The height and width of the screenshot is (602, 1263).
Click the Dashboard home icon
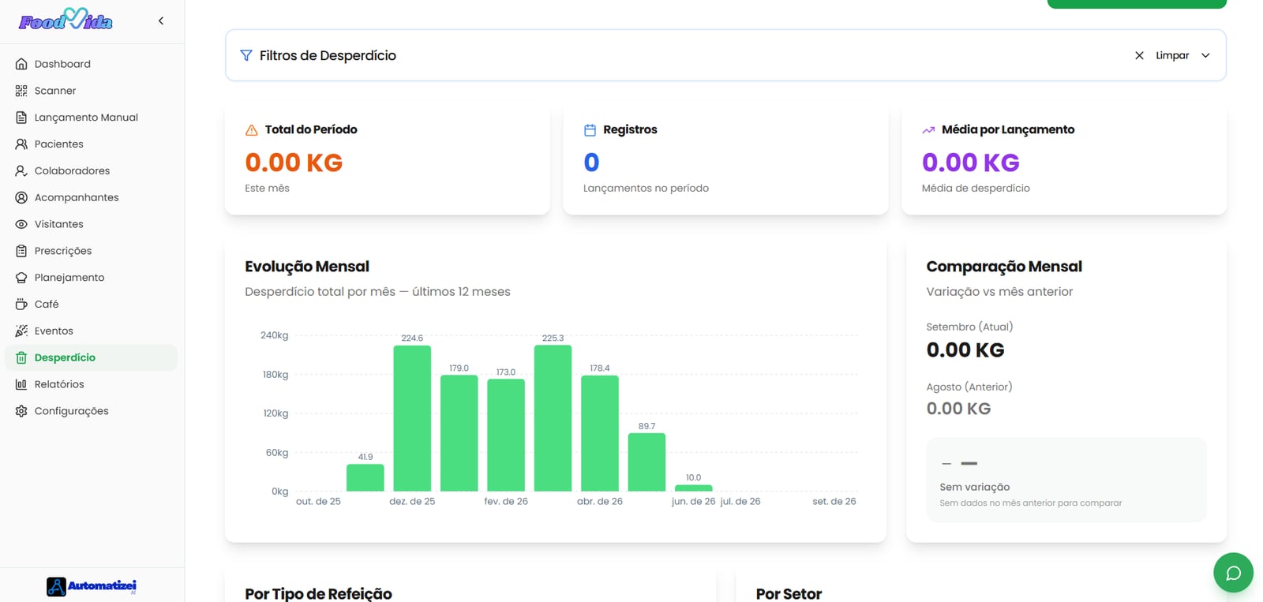[21, 64]
